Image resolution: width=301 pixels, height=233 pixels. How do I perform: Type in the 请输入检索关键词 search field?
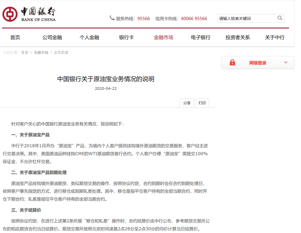pyautogui.click(x=246, y=18)
